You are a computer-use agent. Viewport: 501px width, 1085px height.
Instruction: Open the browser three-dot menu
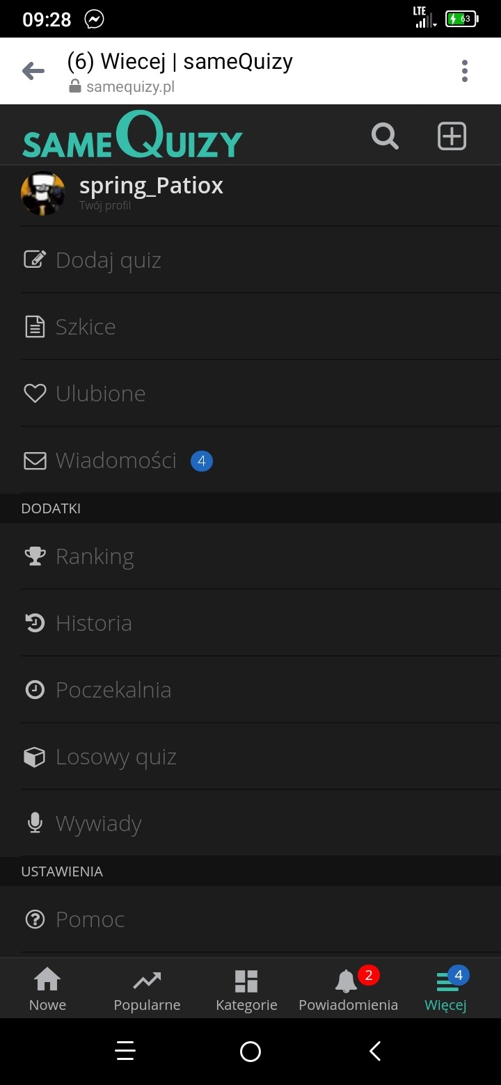(464, 71)
